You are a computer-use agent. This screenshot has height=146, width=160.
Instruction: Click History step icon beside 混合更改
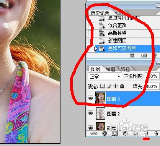point(102,26)
